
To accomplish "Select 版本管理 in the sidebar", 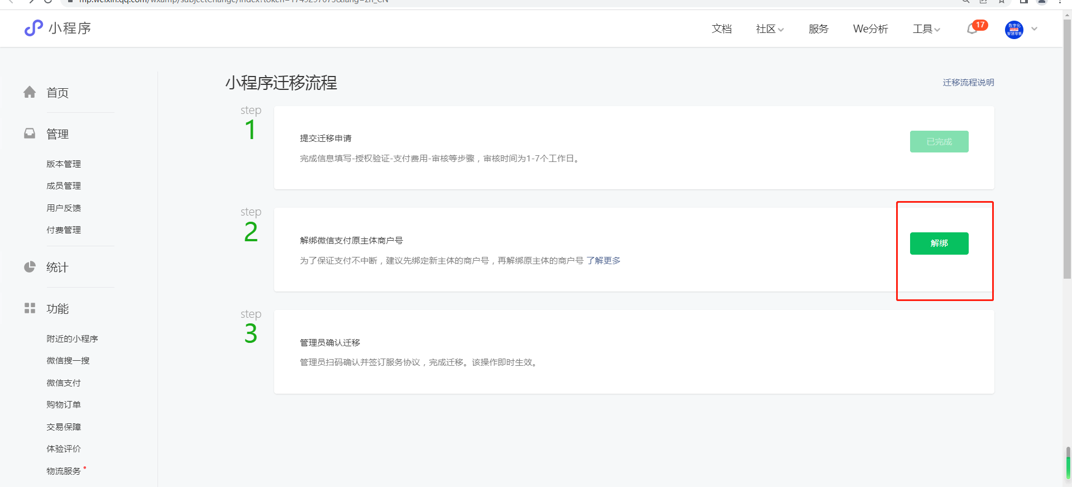I will 64,164.
